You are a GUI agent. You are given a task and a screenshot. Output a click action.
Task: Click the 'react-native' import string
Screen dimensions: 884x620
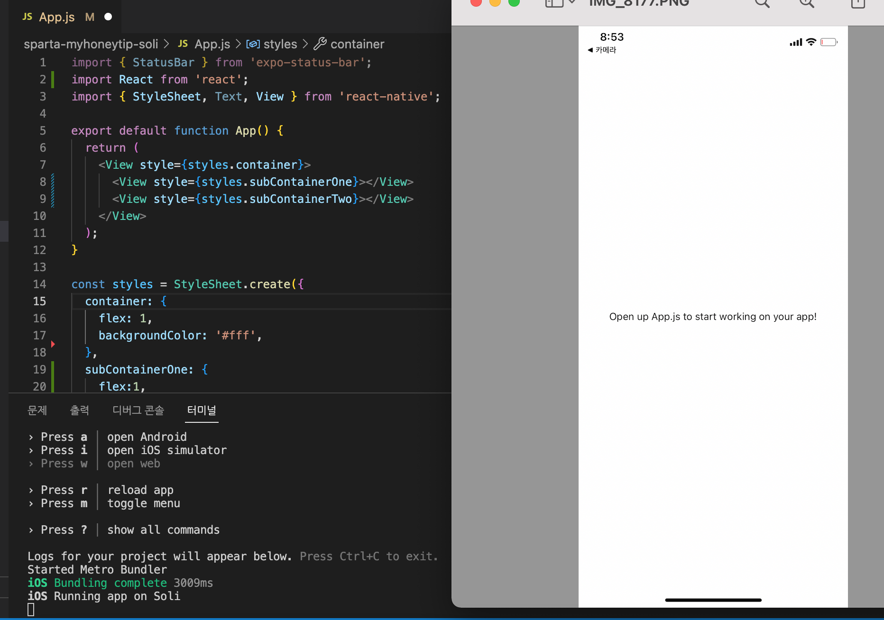(x=387, y=97)
